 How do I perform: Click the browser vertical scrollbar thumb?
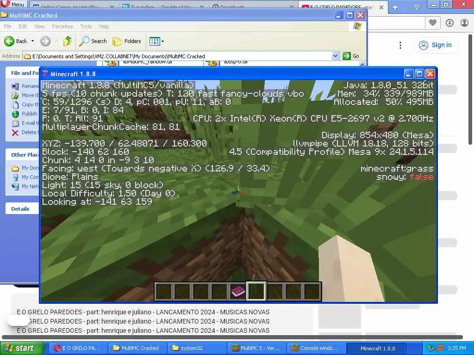(x=470, y=89)
